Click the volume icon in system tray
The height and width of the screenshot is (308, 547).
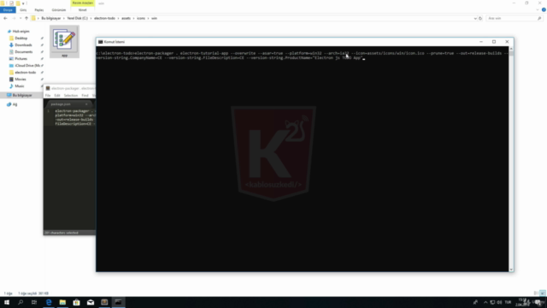point(499,302)
